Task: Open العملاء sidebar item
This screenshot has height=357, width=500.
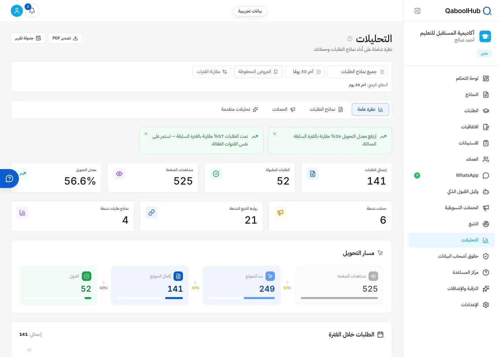Action: tap(451, 159)
